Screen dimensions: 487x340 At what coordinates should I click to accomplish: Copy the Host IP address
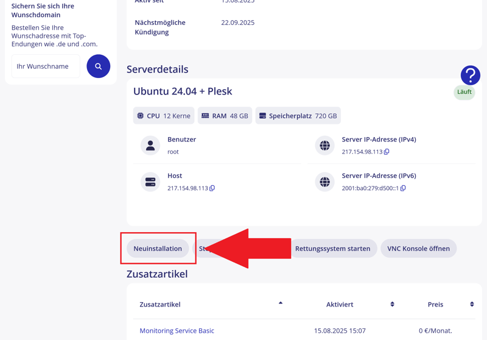click(212, 188)
